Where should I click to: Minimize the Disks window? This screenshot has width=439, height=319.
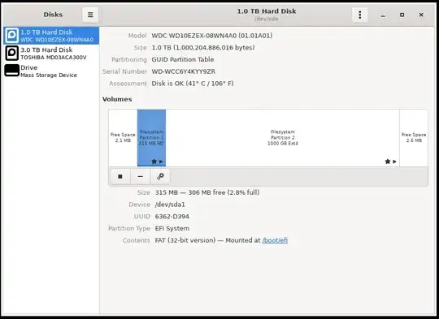tap(383, 15)
